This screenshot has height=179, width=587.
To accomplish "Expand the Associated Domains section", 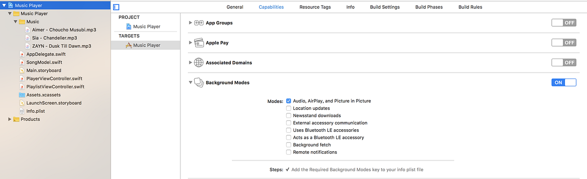I will pos(190,62).
